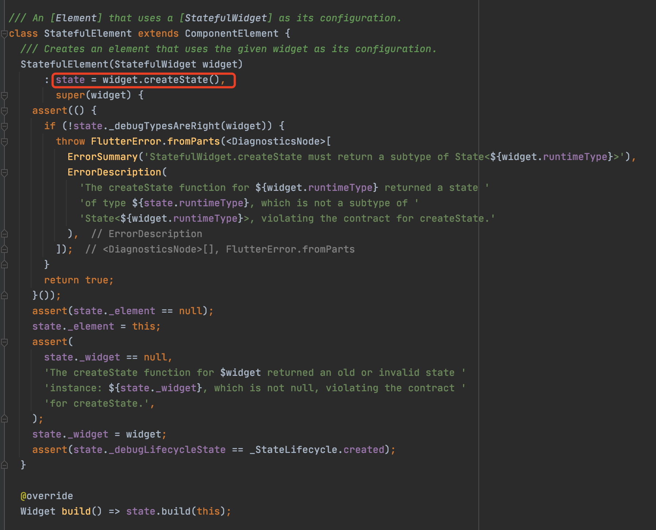The image size is (656, 530).
Task: Click the 'super' keyword
Action: click(70, 95)
